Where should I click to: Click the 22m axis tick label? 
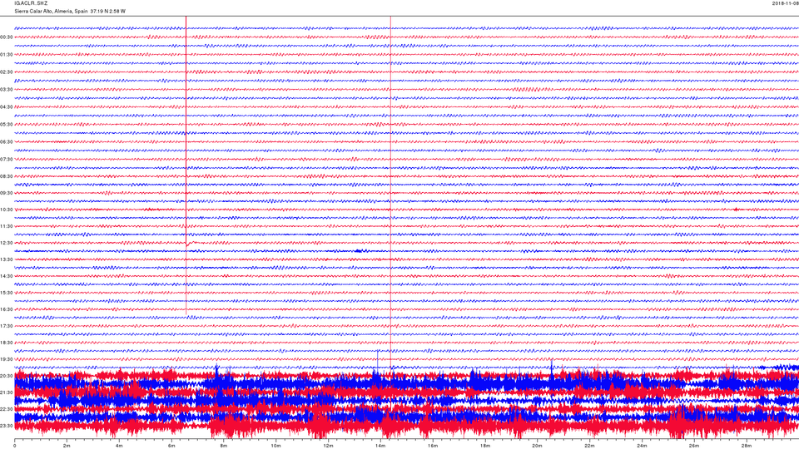pyautogui.click(x=589, y=446)
